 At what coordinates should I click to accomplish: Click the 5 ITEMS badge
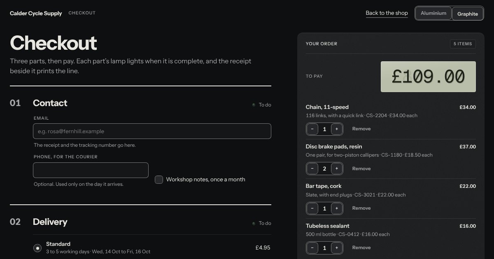pyautogui.click(x=463, y=44)
